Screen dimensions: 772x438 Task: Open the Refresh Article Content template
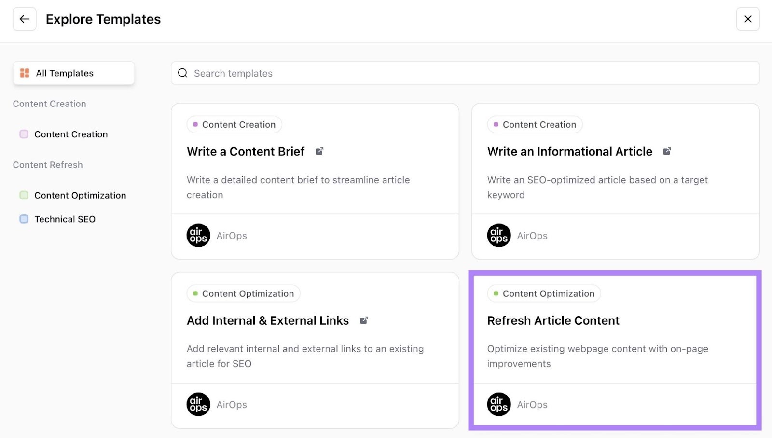(553, 320)
